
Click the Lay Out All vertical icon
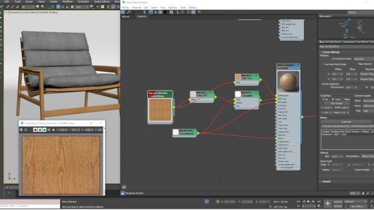pos(178,12)
